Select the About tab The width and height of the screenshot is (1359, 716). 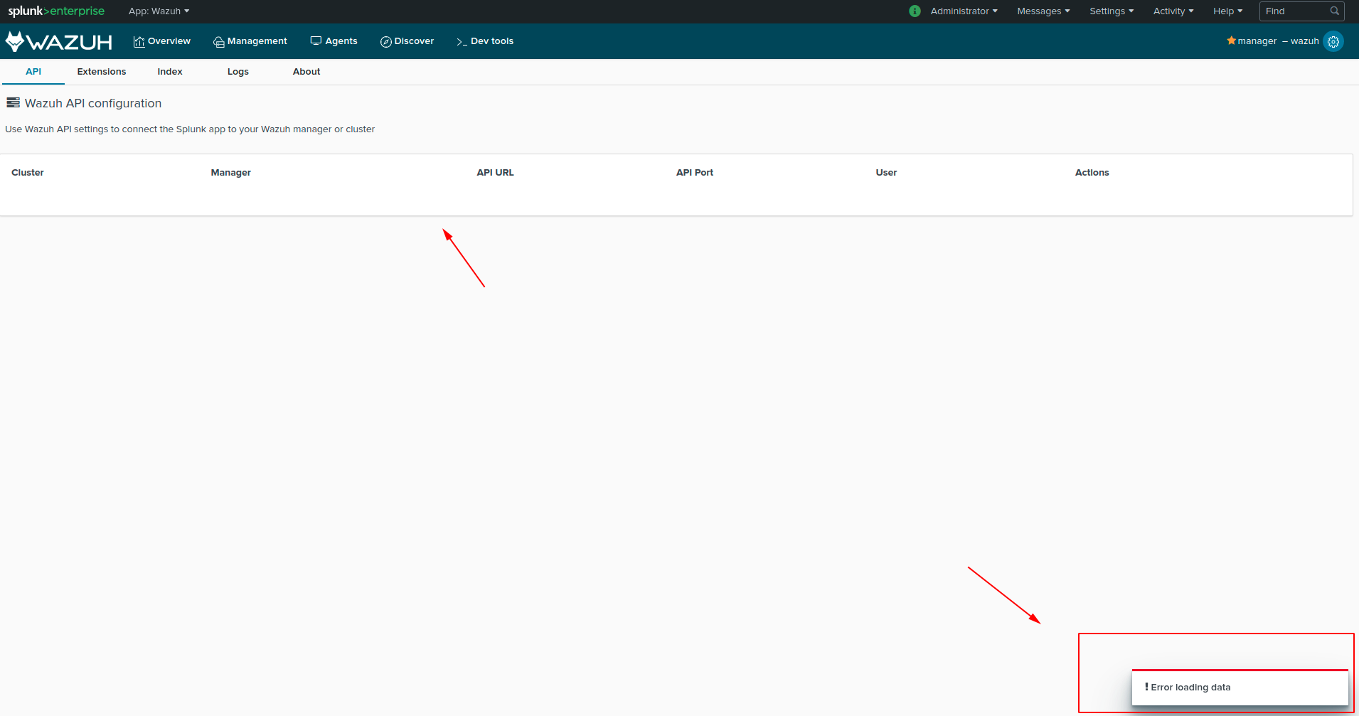pyautogui.click(x=306, y=71)
